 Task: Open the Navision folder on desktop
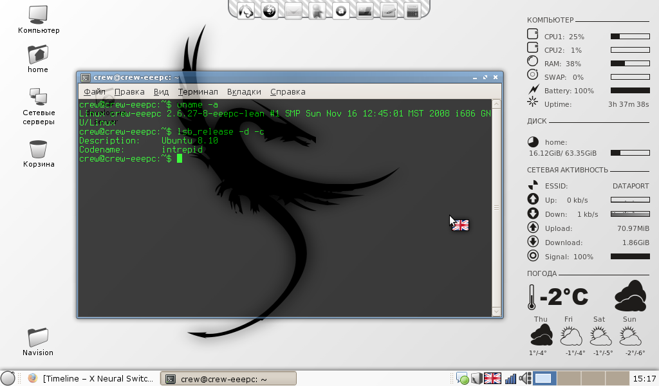point(38,342)
